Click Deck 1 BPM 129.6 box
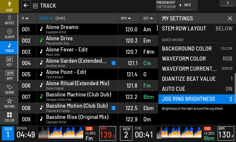Viewport: 236px width, 142px height. (108, 133)
